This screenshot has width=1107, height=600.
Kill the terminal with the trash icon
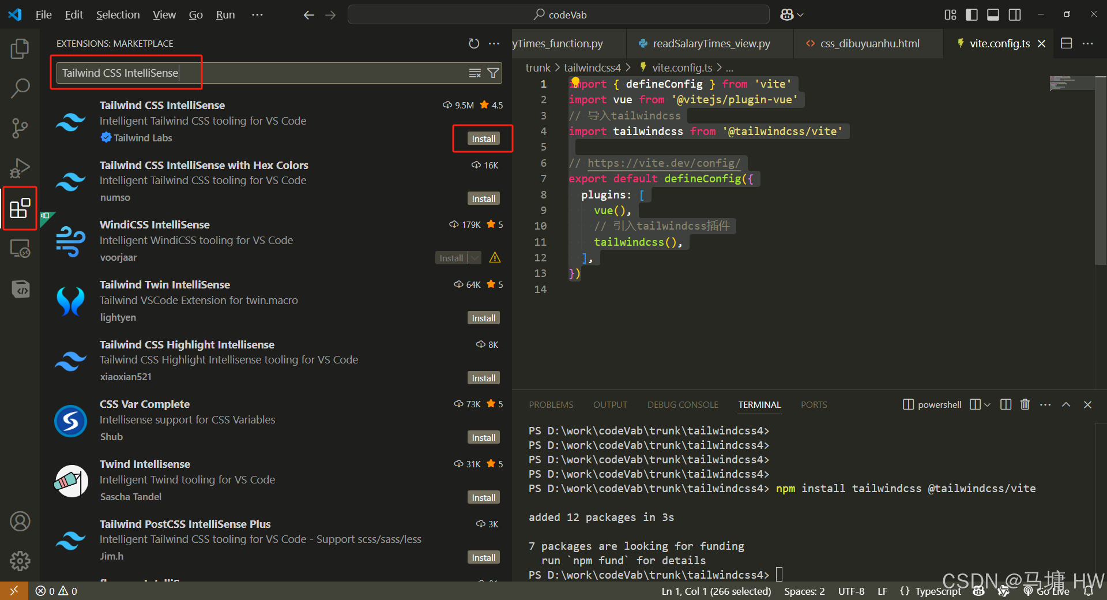pos(1025,404)
